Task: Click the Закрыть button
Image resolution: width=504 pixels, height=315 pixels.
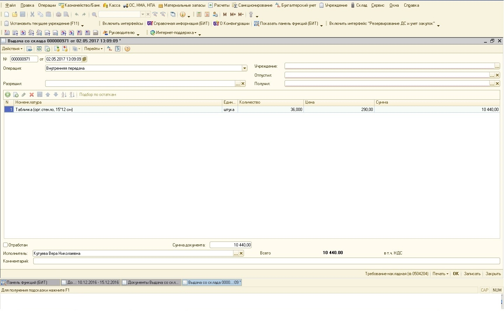Action: click(493, 274)
